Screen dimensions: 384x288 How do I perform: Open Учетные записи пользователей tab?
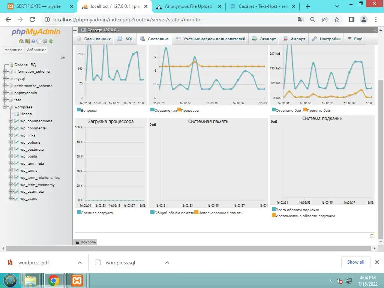[x=211, y=39]
